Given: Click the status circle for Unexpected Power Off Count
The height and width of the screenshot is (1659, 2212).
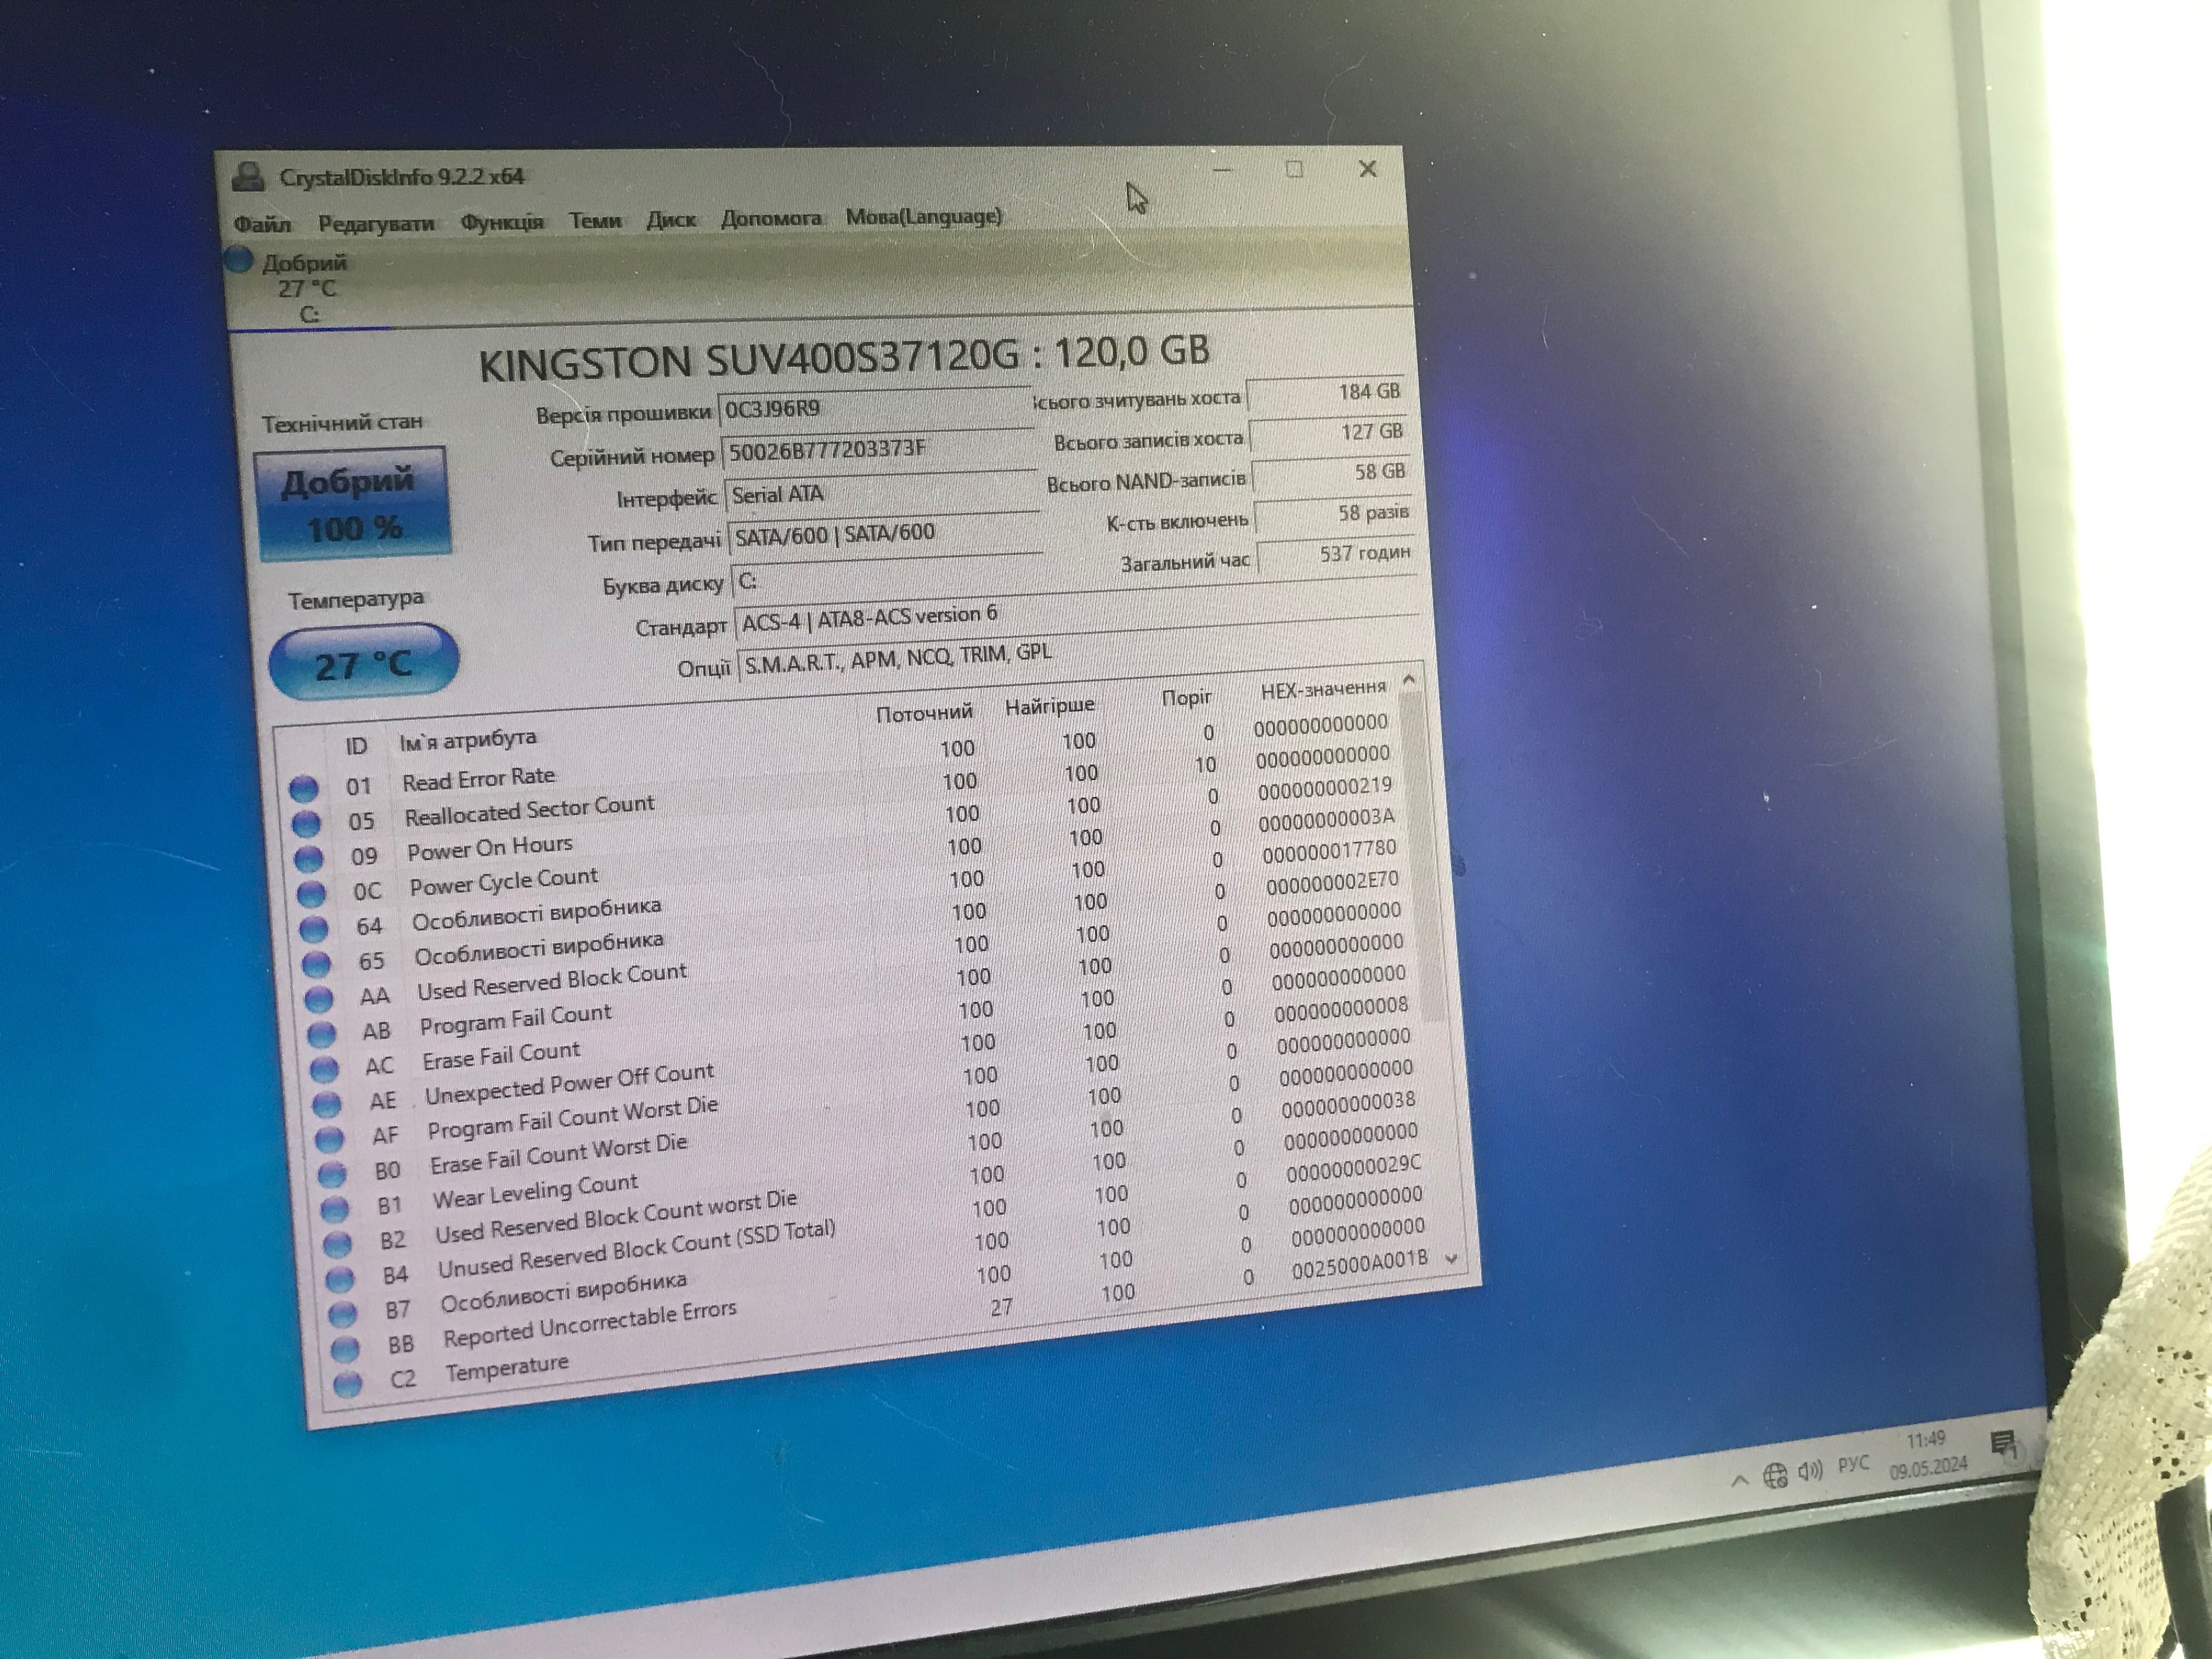Looking at the screenshot, I should (326, 1104).
